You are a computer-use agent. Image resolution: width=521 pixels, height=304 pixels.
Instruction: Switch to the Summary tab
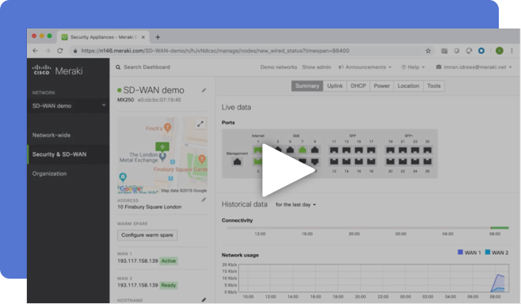pyautogui.click(x=307, y=85)
